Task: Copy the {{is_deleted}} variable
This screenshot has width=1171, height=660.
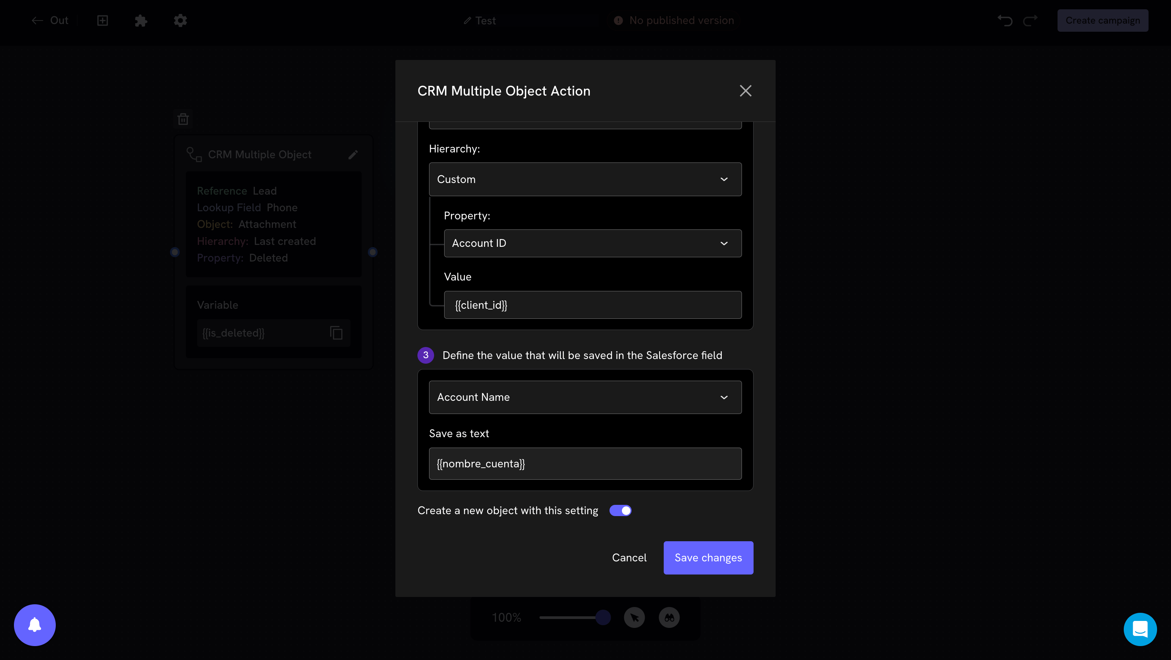Action: [337, 333]
